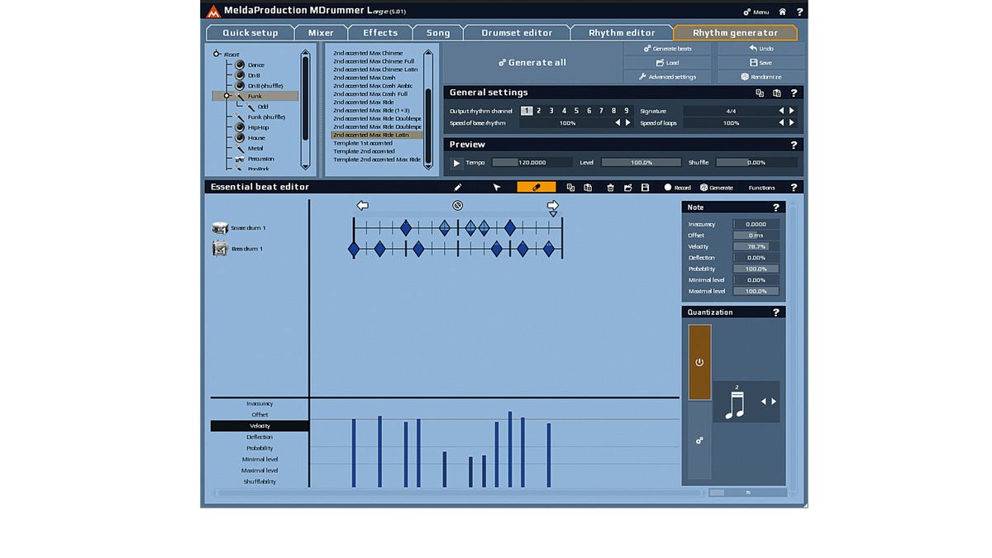Increase Speed of loops
Screen dimensions: 992x558
click(x=792, y=123)
